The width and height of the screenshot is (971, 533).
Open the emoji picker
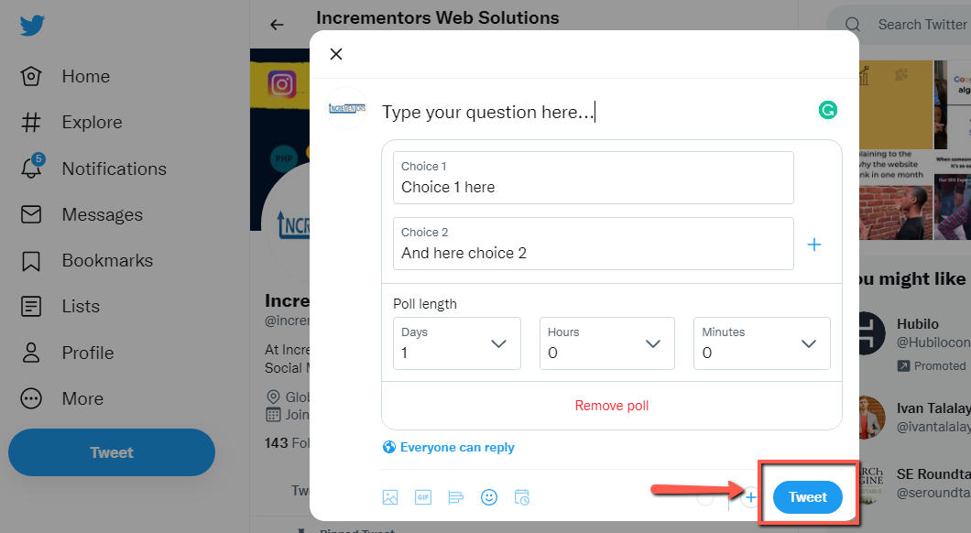488,496
